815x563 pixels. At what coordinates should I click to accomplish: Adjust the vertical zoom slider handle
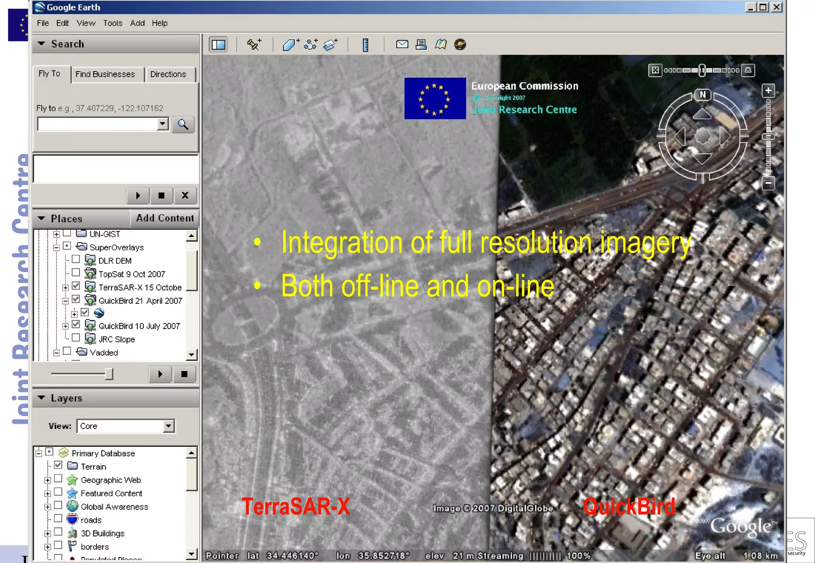pyautogui.click(x=768, y=136)
